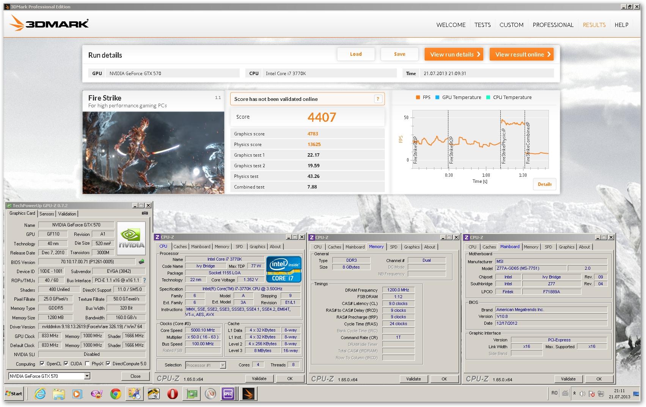
Task: Switch to the 3DMark taskbar icon
Action: (x=249, y=394)
